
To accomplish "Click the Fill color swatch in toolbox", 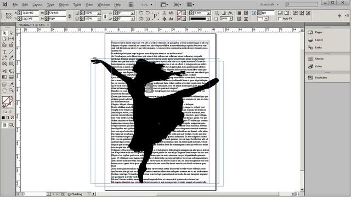I will [x=5, y=100].
